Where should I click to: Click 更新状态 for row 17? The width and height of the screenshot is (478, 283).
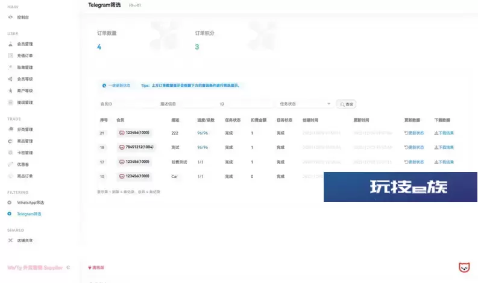(x=414, y=162)
